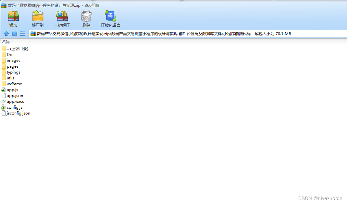Click the 删除 (Delete) trash icon

click(x=86, y=16)
